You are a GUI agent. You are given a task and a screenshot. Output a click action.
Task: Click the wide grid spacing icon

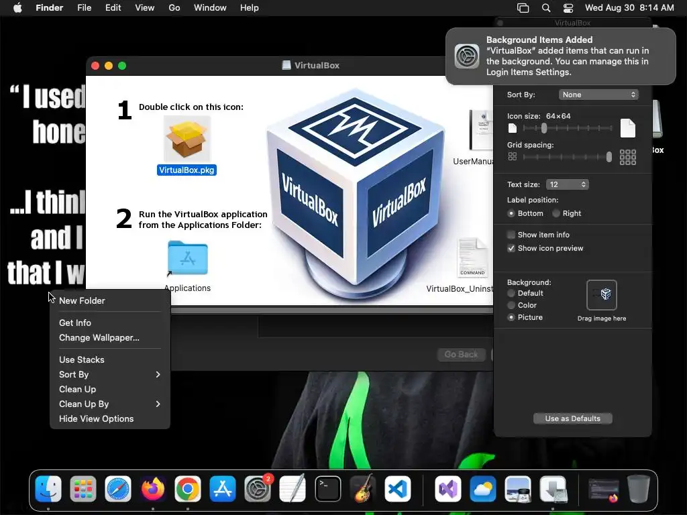(x=628, y=157)
